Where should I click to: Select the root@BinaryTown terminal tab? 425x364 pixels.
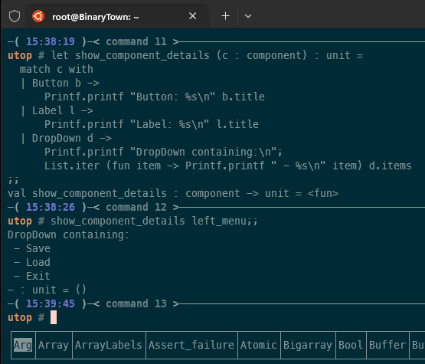(x=117, y=16)
